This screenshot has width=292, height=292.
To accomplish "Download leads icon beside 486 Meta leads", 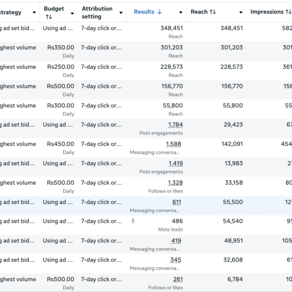I will pyautogui.click(x=133, y=221).
